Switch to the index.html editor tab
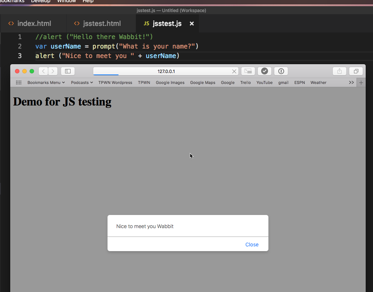 (x=33, y=23)
